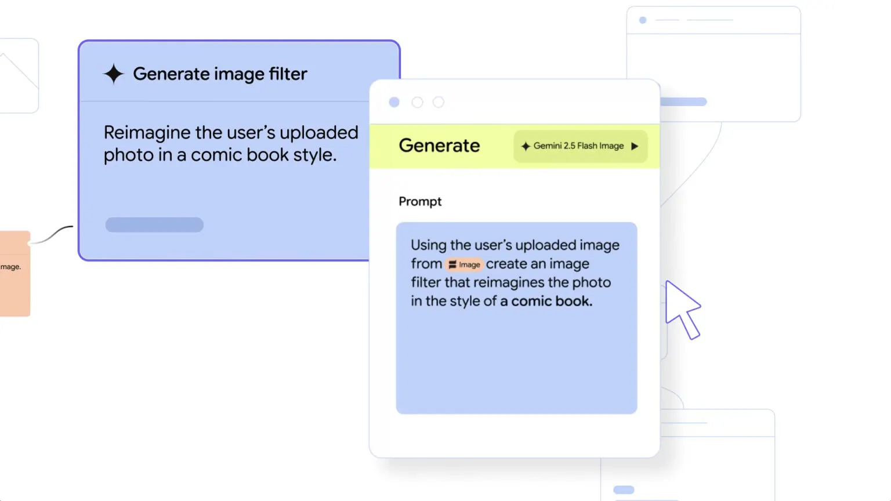
Task: Click inside the blue Prompt text box
Action: [516, 360]
